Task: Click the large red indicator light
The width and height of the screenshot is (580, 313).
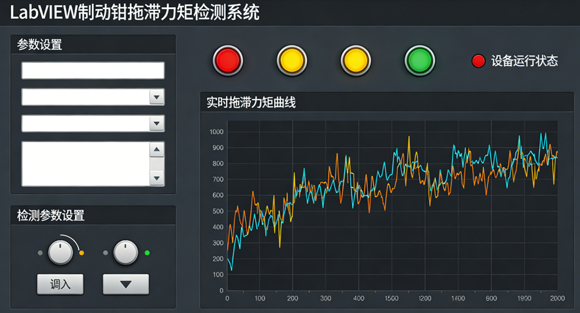Action: 227,61
